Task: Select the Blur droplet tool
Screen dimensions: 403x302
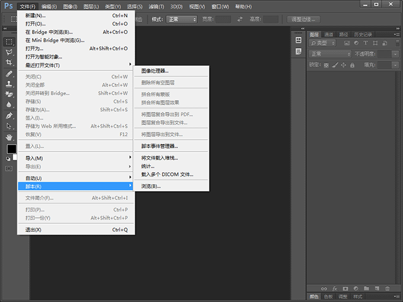Action: [9, 105]
